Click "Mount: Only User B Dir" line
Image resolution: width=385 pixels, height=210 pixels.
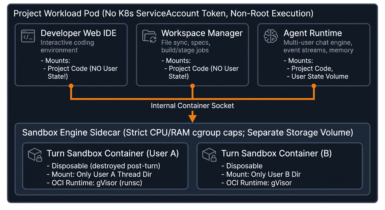click(x=263, y=174)
